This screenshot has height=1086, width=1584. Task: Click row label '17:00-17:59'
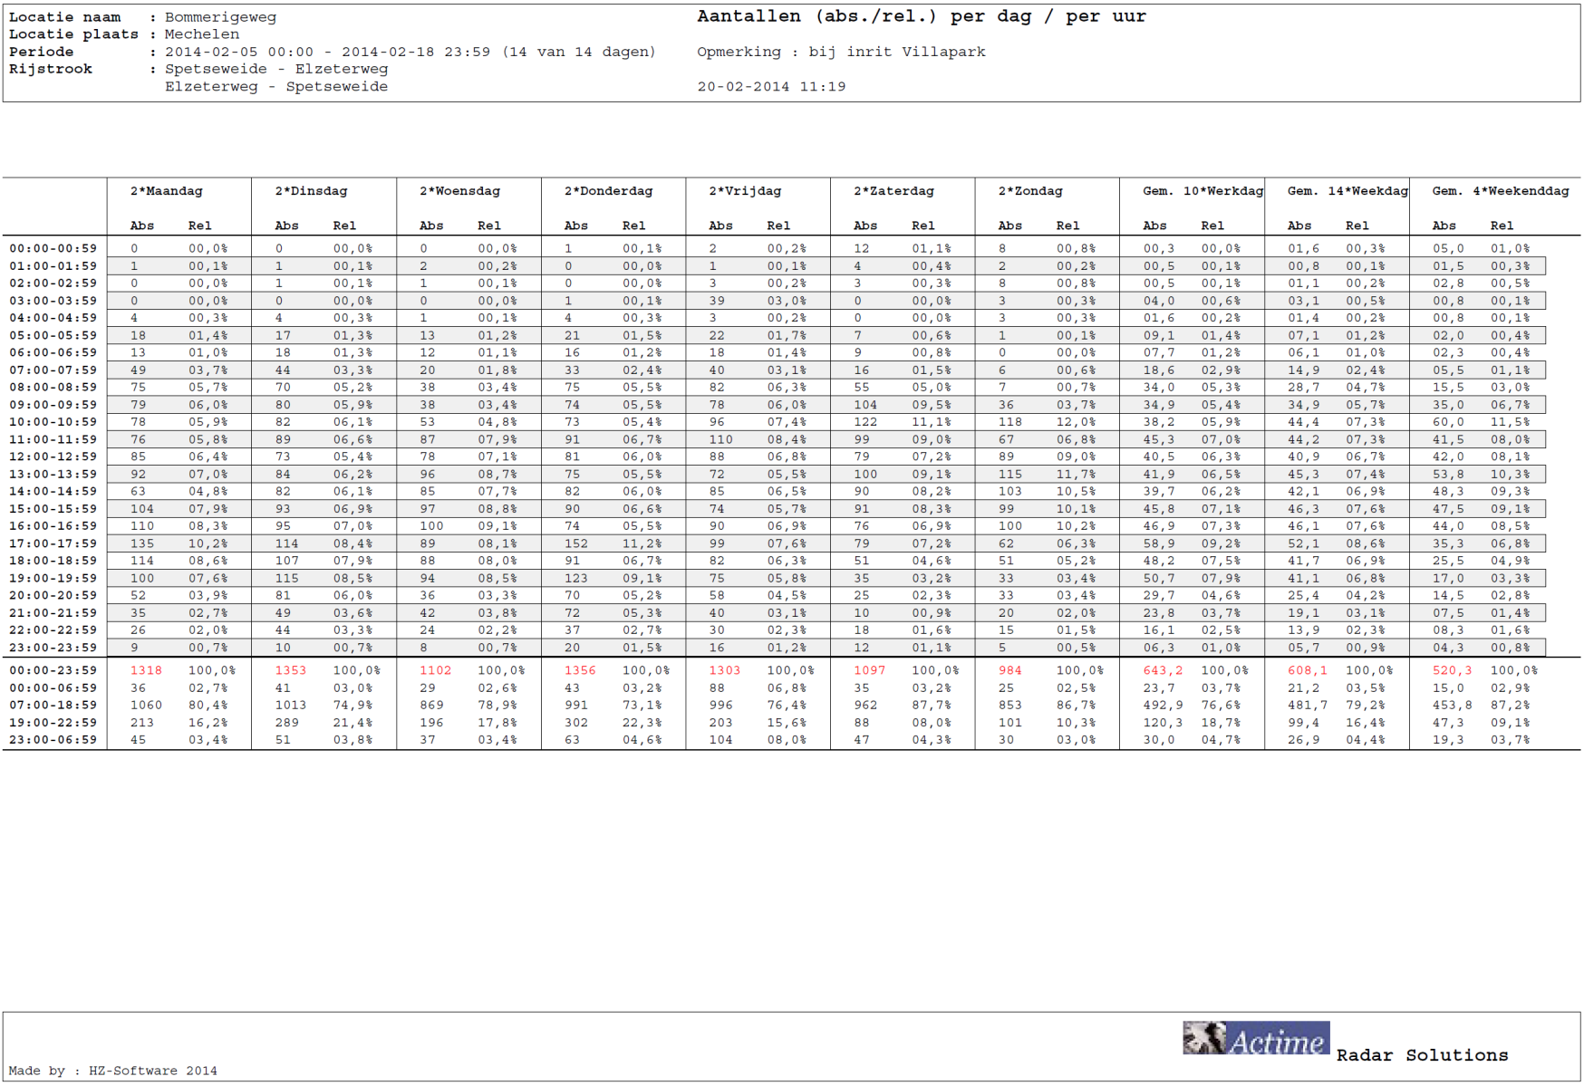(53, 543)
